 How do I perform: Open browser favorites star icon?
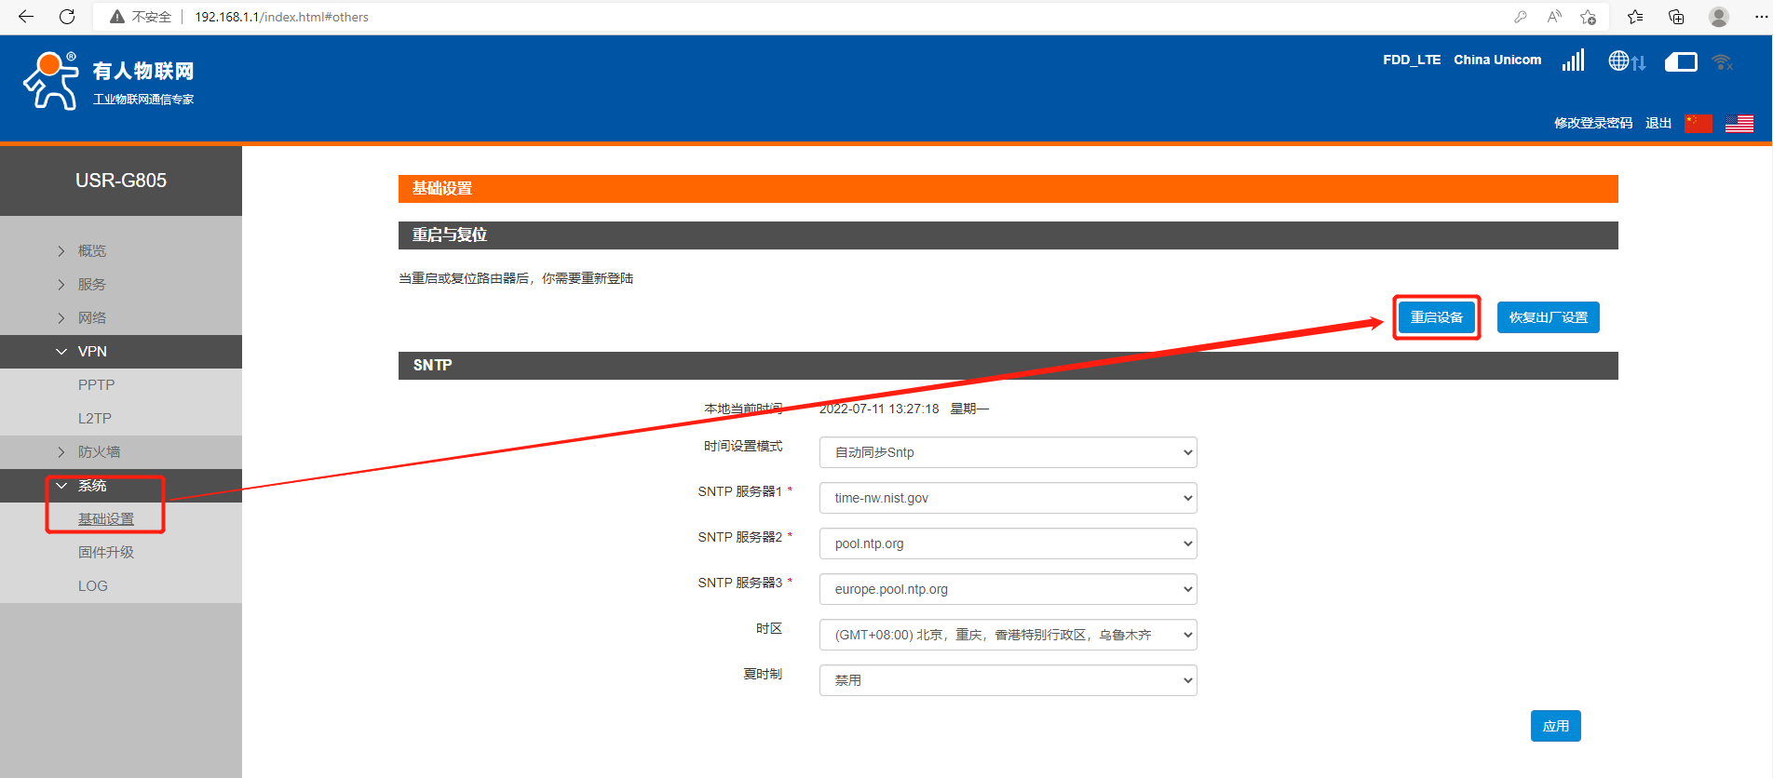coord(1634,17)
